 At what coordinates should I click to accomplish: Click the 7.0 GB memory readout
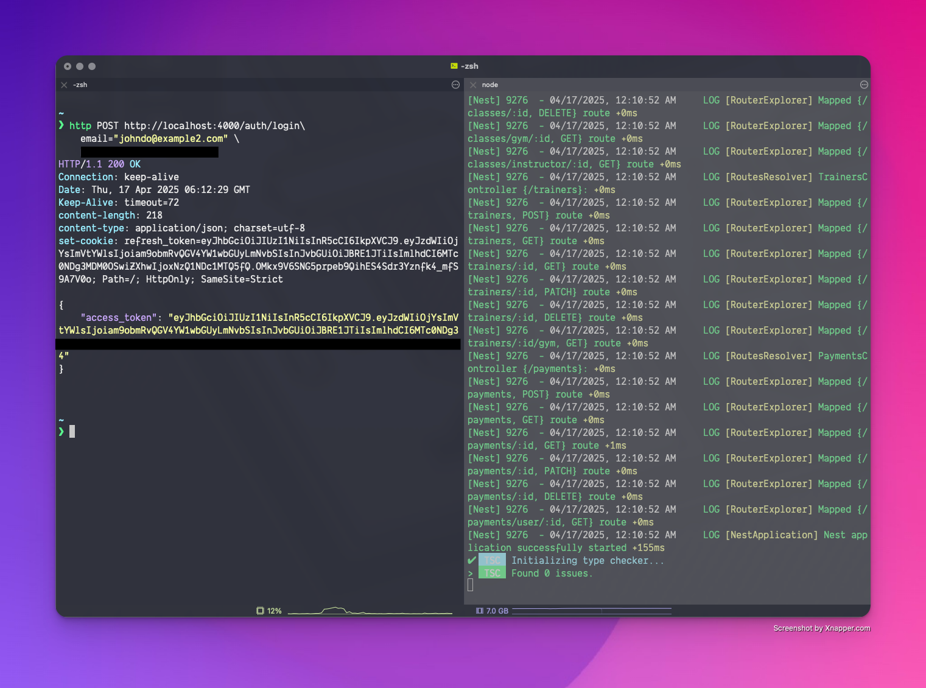tap(497, 611)
